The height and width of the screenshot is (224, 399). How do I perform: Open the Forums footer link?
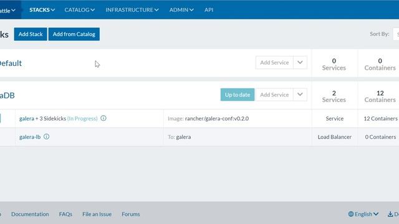click(x=131, y=214)
